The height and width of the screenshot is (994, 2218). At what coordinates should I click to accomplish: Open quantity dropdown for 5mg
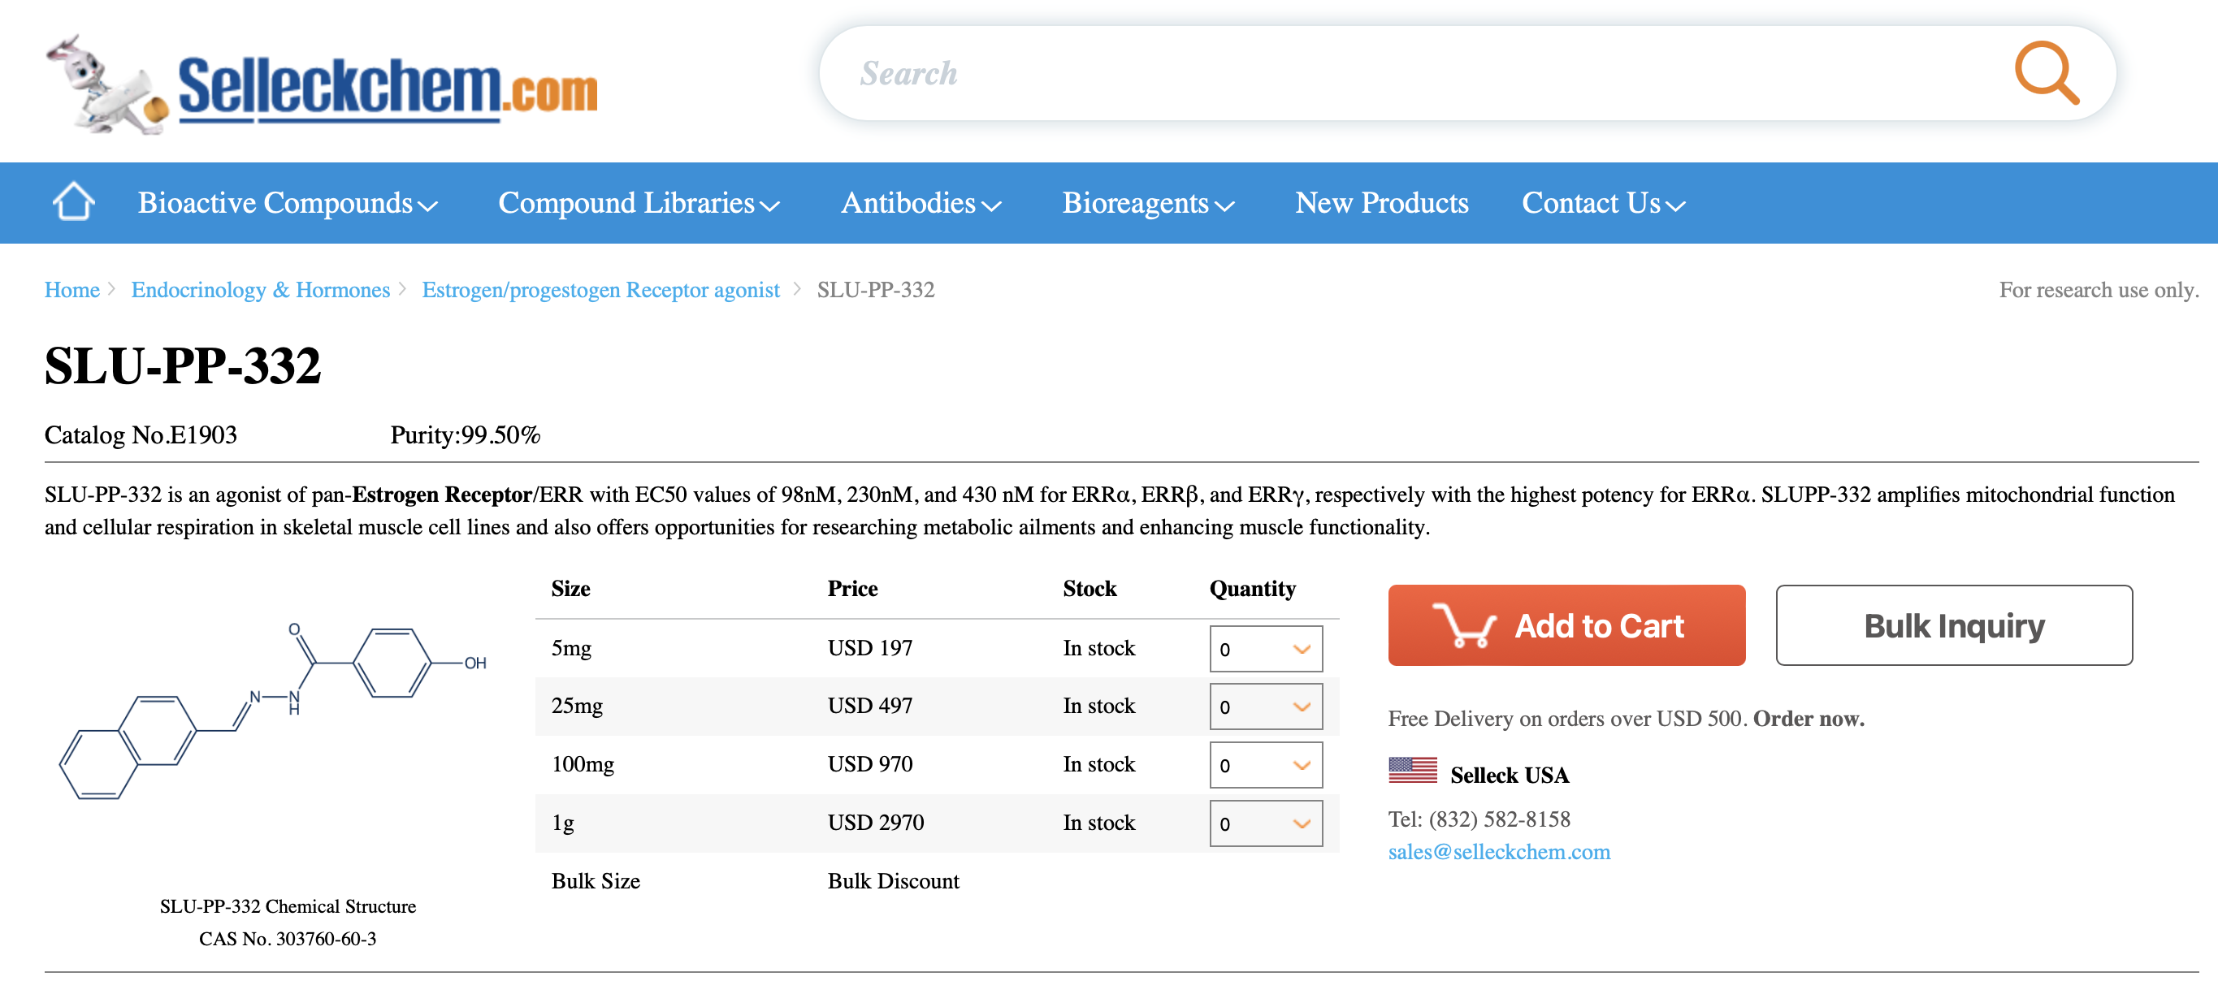[x=1265, y=648]
